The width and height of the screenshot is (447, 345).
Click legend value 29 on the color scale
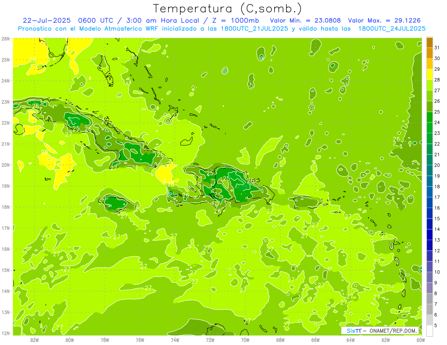[x=437, y=69]
